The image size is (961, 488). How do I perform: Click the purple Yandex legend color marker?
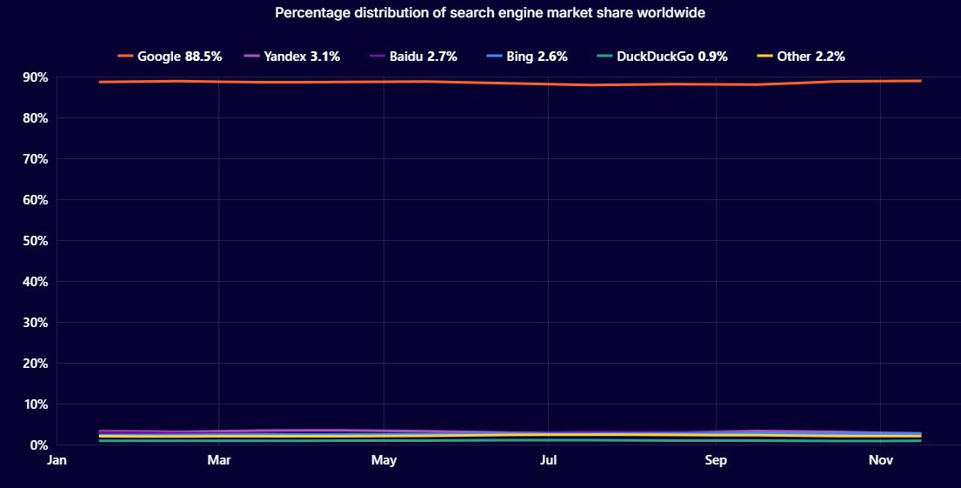(x=251, y=57)
